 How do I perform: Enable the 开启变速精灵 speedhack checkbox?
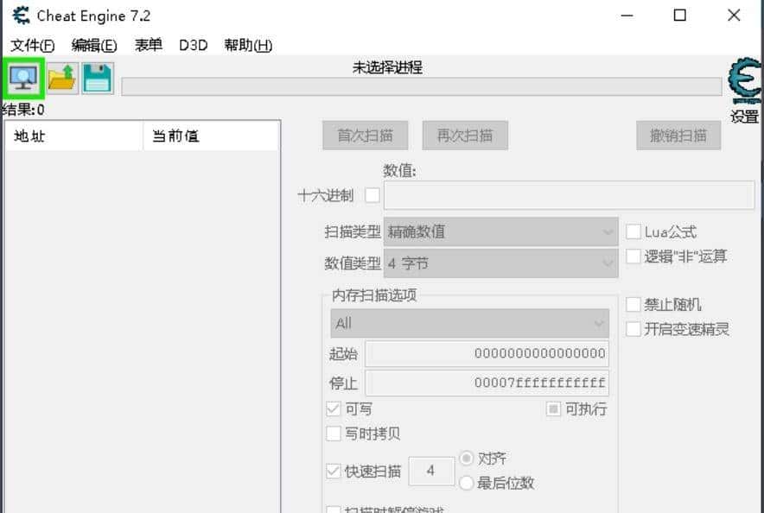(633, 327)
